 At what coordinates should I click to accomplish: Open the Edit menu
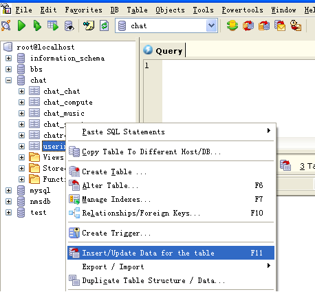click(48, 10)
